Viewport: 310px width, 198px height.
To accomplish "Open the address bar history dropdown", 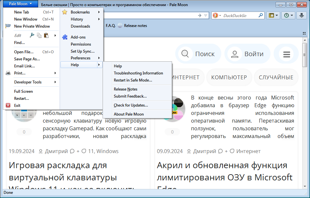I will (205, 15).
